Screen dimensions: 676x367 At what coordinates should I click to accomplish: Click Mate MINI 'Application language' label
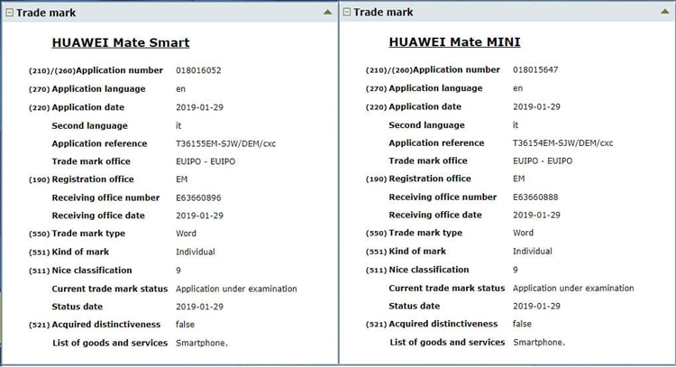(436, 88)
